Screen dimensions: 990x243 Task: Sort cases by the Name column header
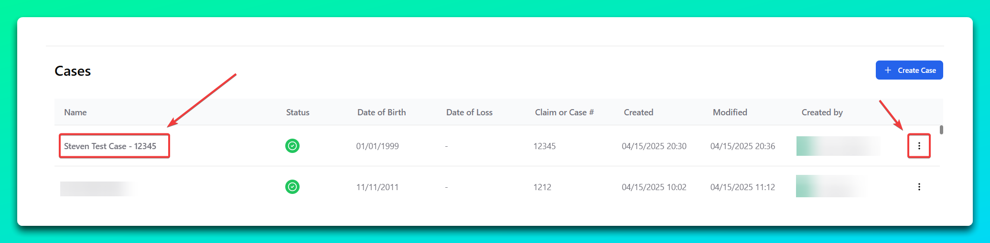point(75,112)
